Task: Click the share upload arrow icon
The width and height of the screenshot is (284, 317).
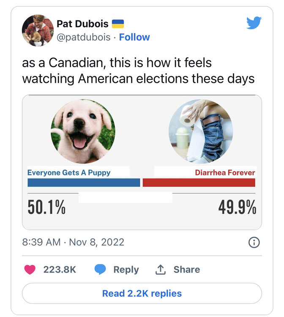Action: (x=161, y=270)
